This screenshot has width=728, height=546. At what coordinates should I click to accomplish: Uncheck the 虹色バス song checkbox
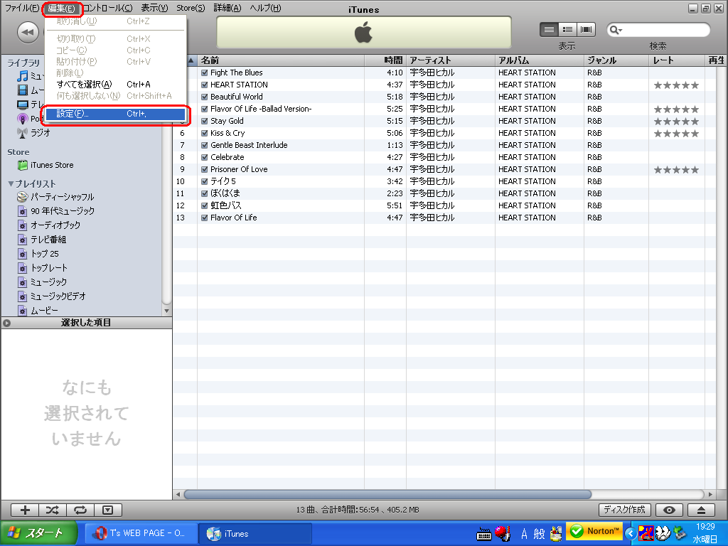tap(204, 205)
